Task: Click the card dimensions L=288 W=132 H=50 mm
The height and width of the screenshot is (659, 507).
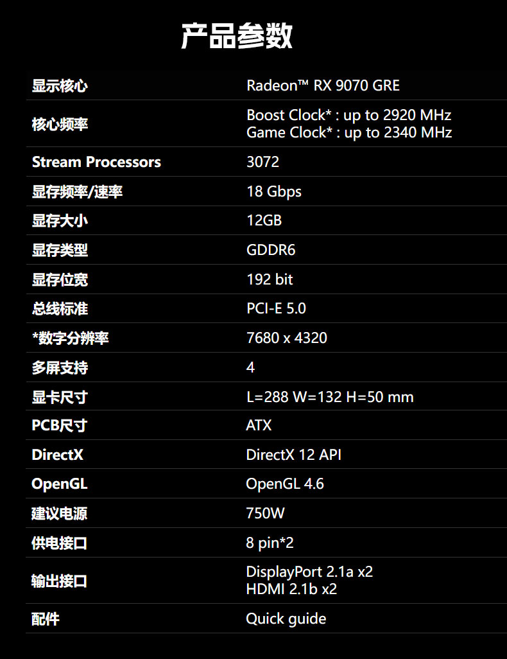Action: tap(330, 397)
